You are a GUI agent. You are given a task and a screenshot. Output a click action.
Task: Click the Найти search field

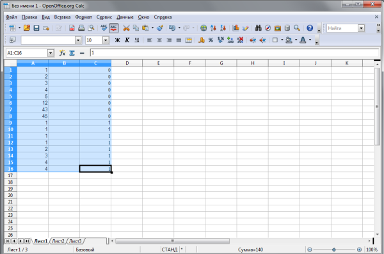(342, 28)
